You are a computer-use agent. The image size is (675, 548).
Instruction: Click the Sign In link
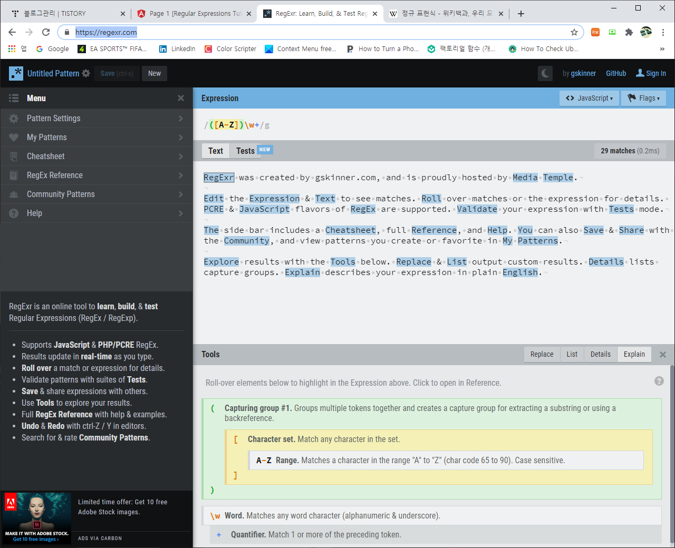(651, 73)
